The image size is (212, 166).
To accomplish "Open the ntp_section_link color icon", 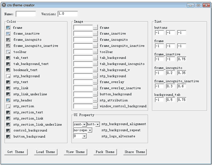I will tap(8, 118).
